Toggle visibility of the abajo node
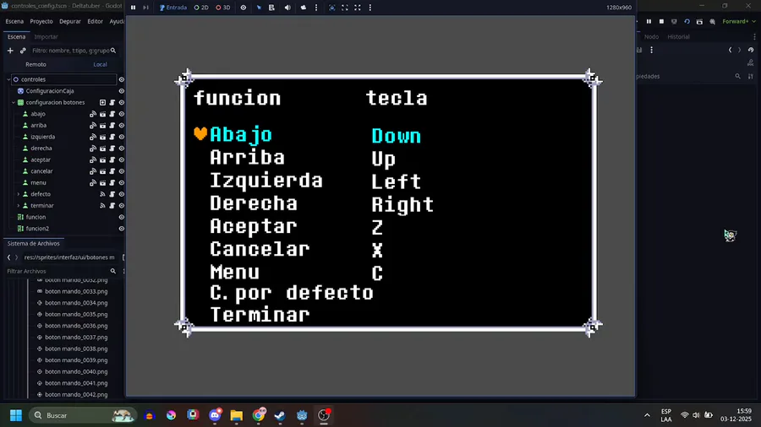The image size is (761, 427). 121,114
